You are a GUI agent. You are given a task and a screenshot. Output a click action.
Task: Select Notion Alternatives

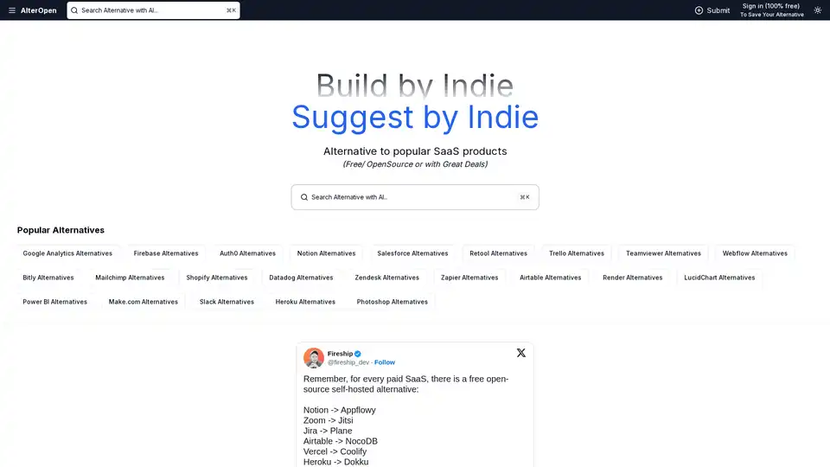[326, 253]
